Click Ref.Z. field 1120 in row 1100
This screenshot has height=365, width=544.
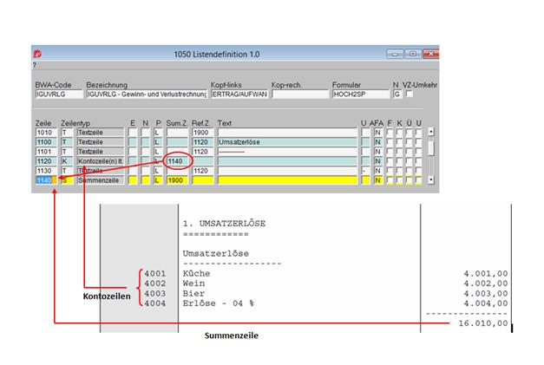[x=203, y=142]
